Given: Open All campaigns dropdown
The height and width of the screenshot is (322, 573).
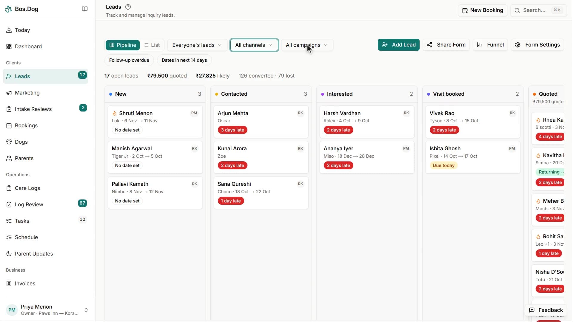Looking at the screenshot, I should coord(307,45).
